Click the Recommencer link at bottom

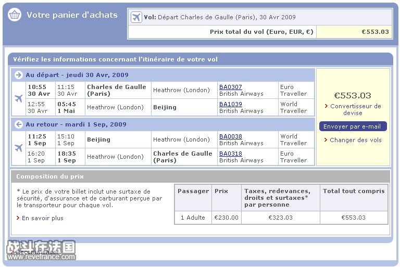coord(37,252)
